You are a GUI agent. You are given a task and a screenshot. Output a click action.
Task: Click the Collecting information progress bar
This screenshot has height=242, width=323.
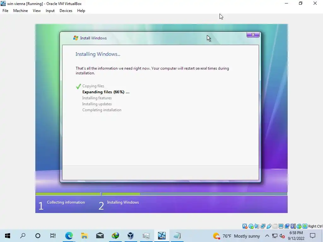coord(68,194)
